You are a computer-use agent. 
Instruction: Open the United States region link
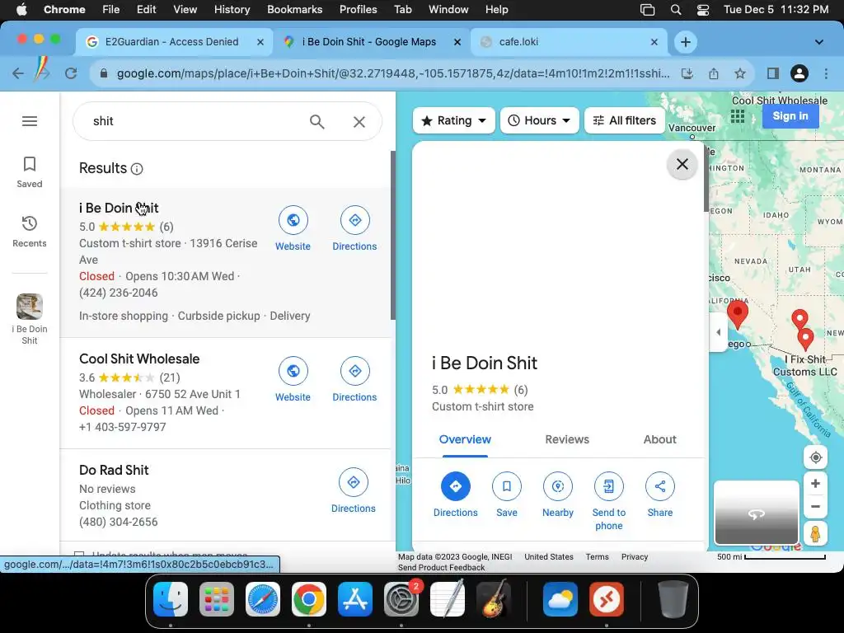[x=548, y=557]
